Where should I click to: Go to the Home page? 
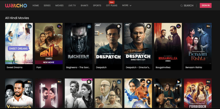tap(36, 5)
